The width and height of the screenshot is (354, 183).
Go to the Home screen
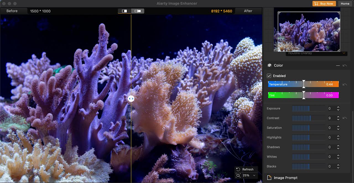pyautogui.click(x=345, y=4)
